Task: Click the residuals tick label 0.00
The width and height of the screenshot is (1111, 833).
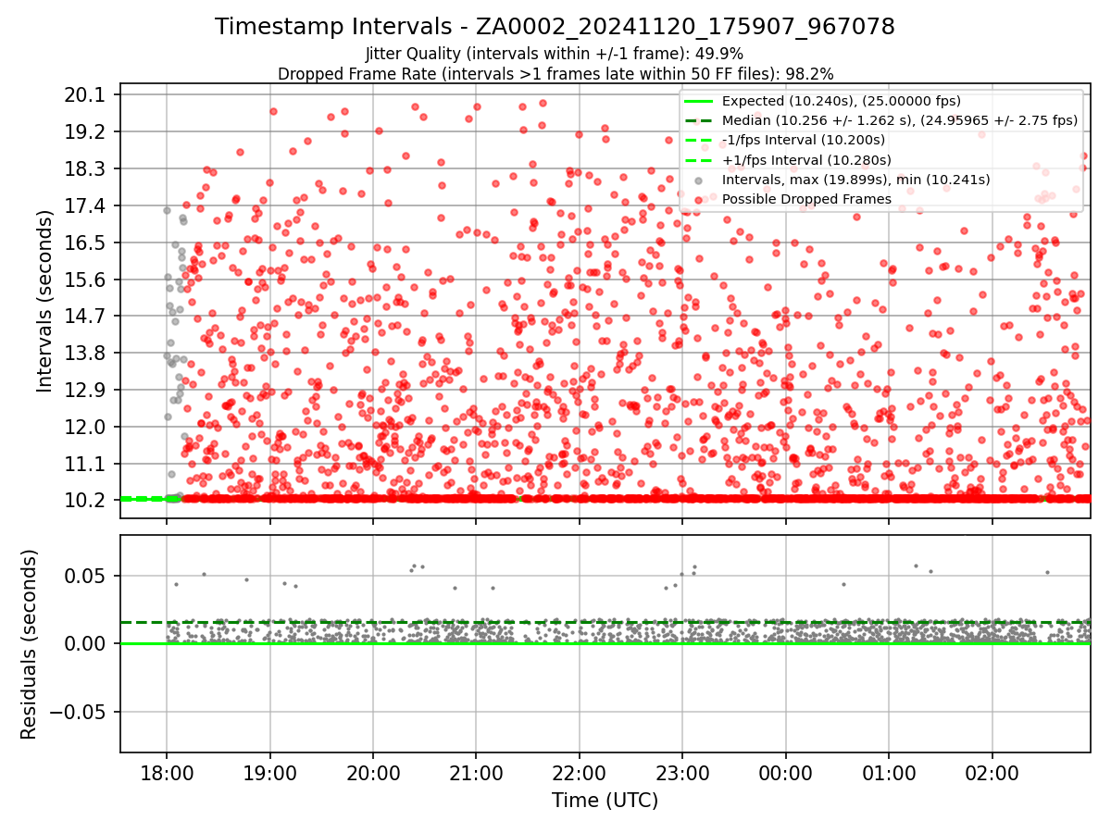Action: (x=87, y=643)
